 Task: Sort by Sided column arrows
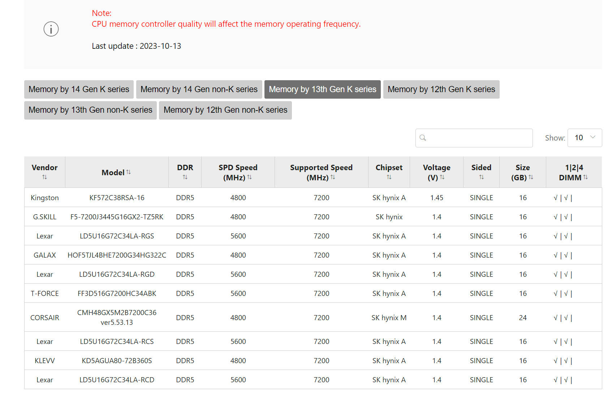[x=481, y=177]
